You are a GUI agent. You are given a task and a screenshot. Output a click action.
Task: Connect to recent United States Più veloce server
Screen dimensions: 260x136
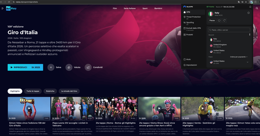[229, 52]
